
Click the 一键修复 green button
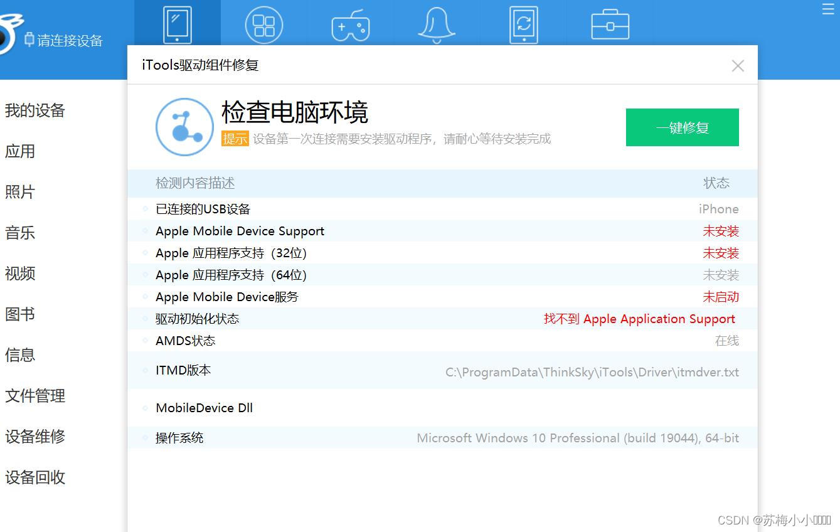click(683, 127)
